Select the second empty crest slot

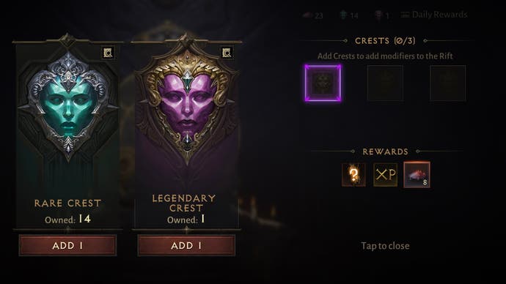[385, 83]
